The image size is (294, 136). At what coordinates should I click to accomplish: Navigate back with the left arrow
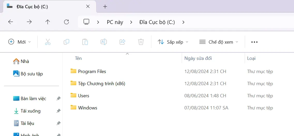(x=11, y=22)
